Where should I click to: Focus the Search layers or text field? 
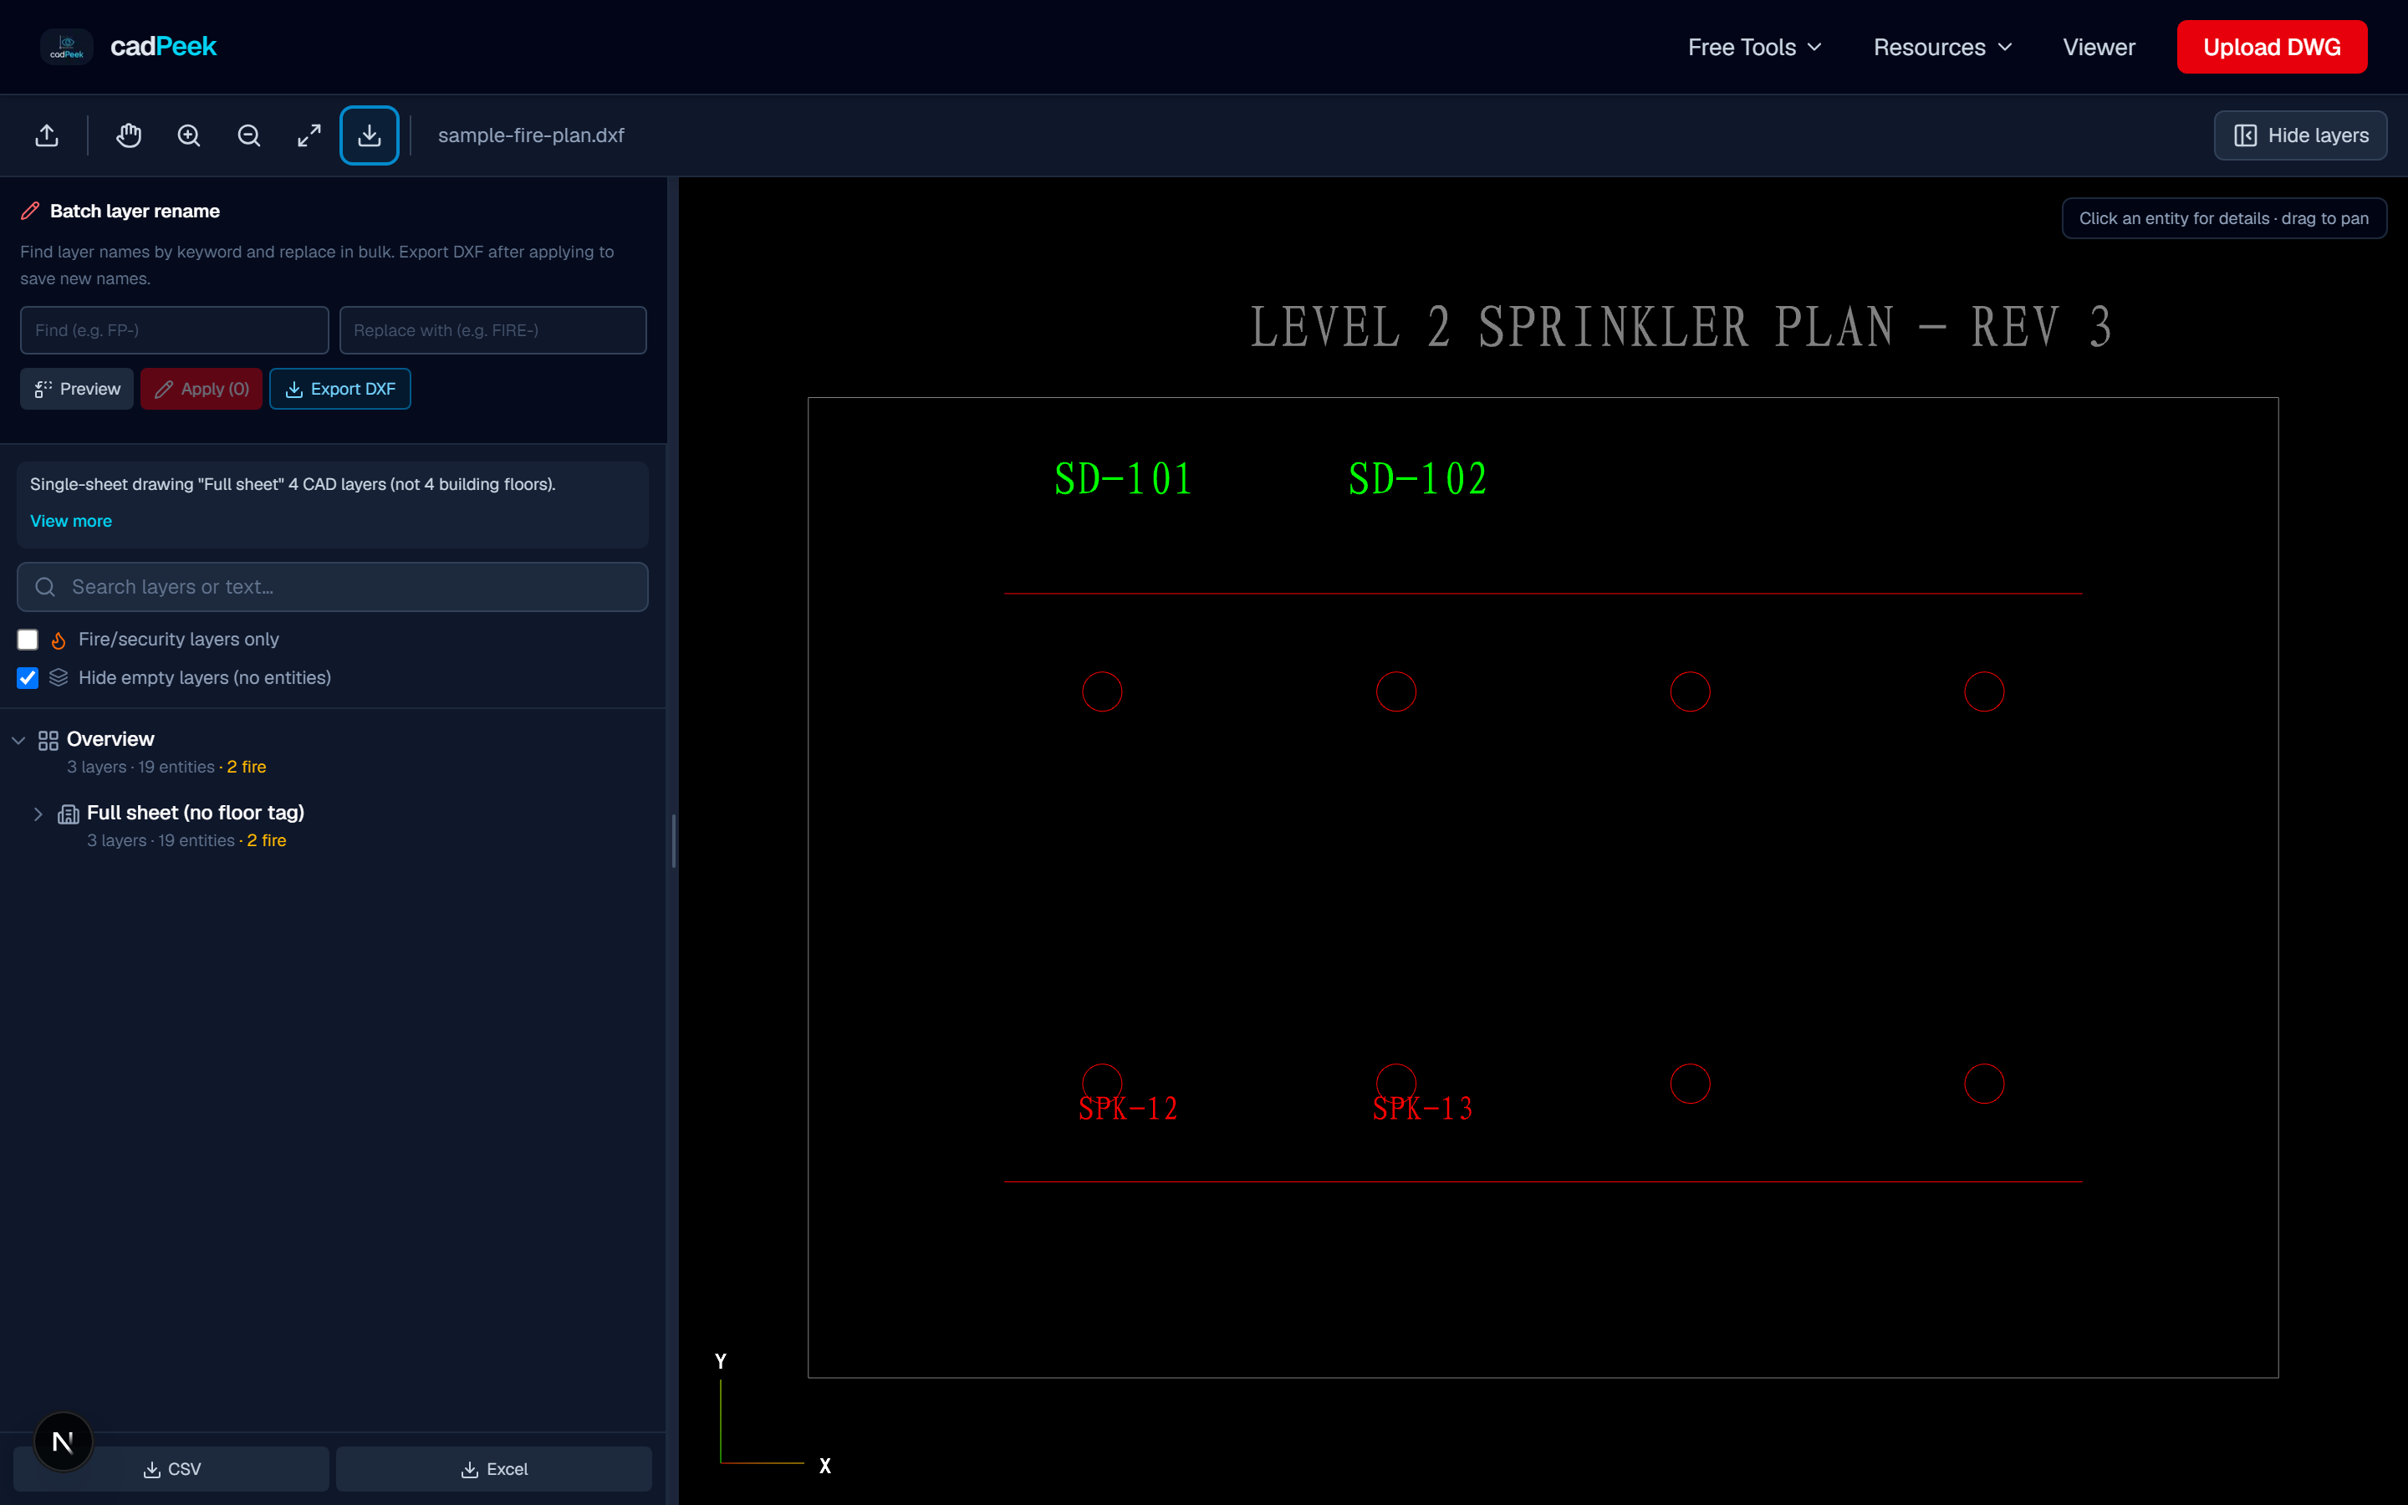332,587
